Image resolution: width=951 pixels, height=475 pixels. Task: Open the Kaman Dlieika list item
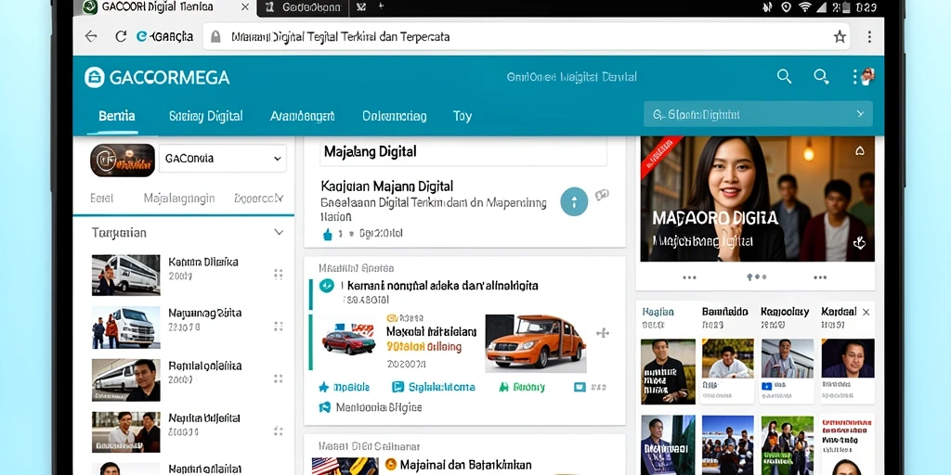(x=203, y=263)
